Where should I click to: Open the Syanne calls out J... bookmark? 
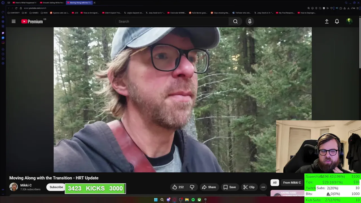(60, 13)
